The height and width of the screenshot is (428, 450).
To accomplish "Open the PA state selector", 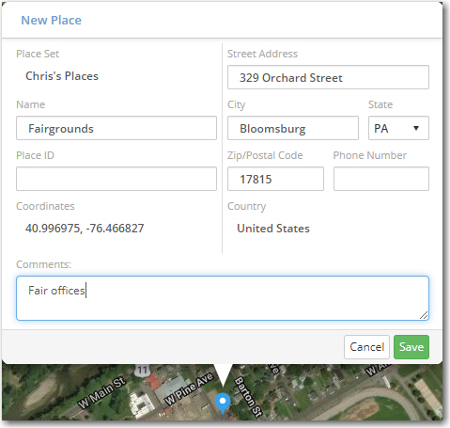I will (x=398, y=128).
